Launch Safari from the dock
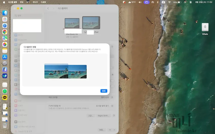The height and width of the screenshot is (134, 215). [x=5, y=25]
